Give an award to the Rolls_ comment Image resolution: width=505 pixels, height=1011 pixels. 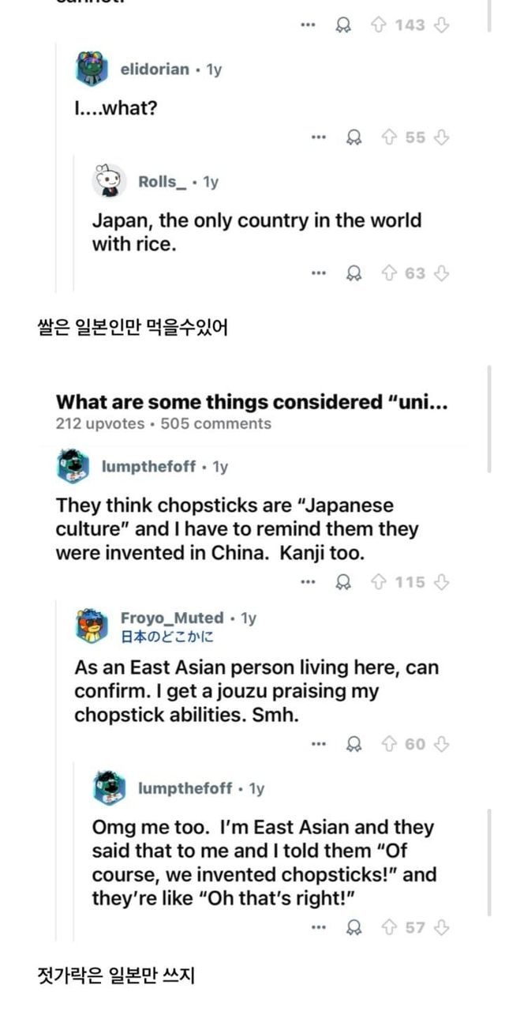click(355, 273)
